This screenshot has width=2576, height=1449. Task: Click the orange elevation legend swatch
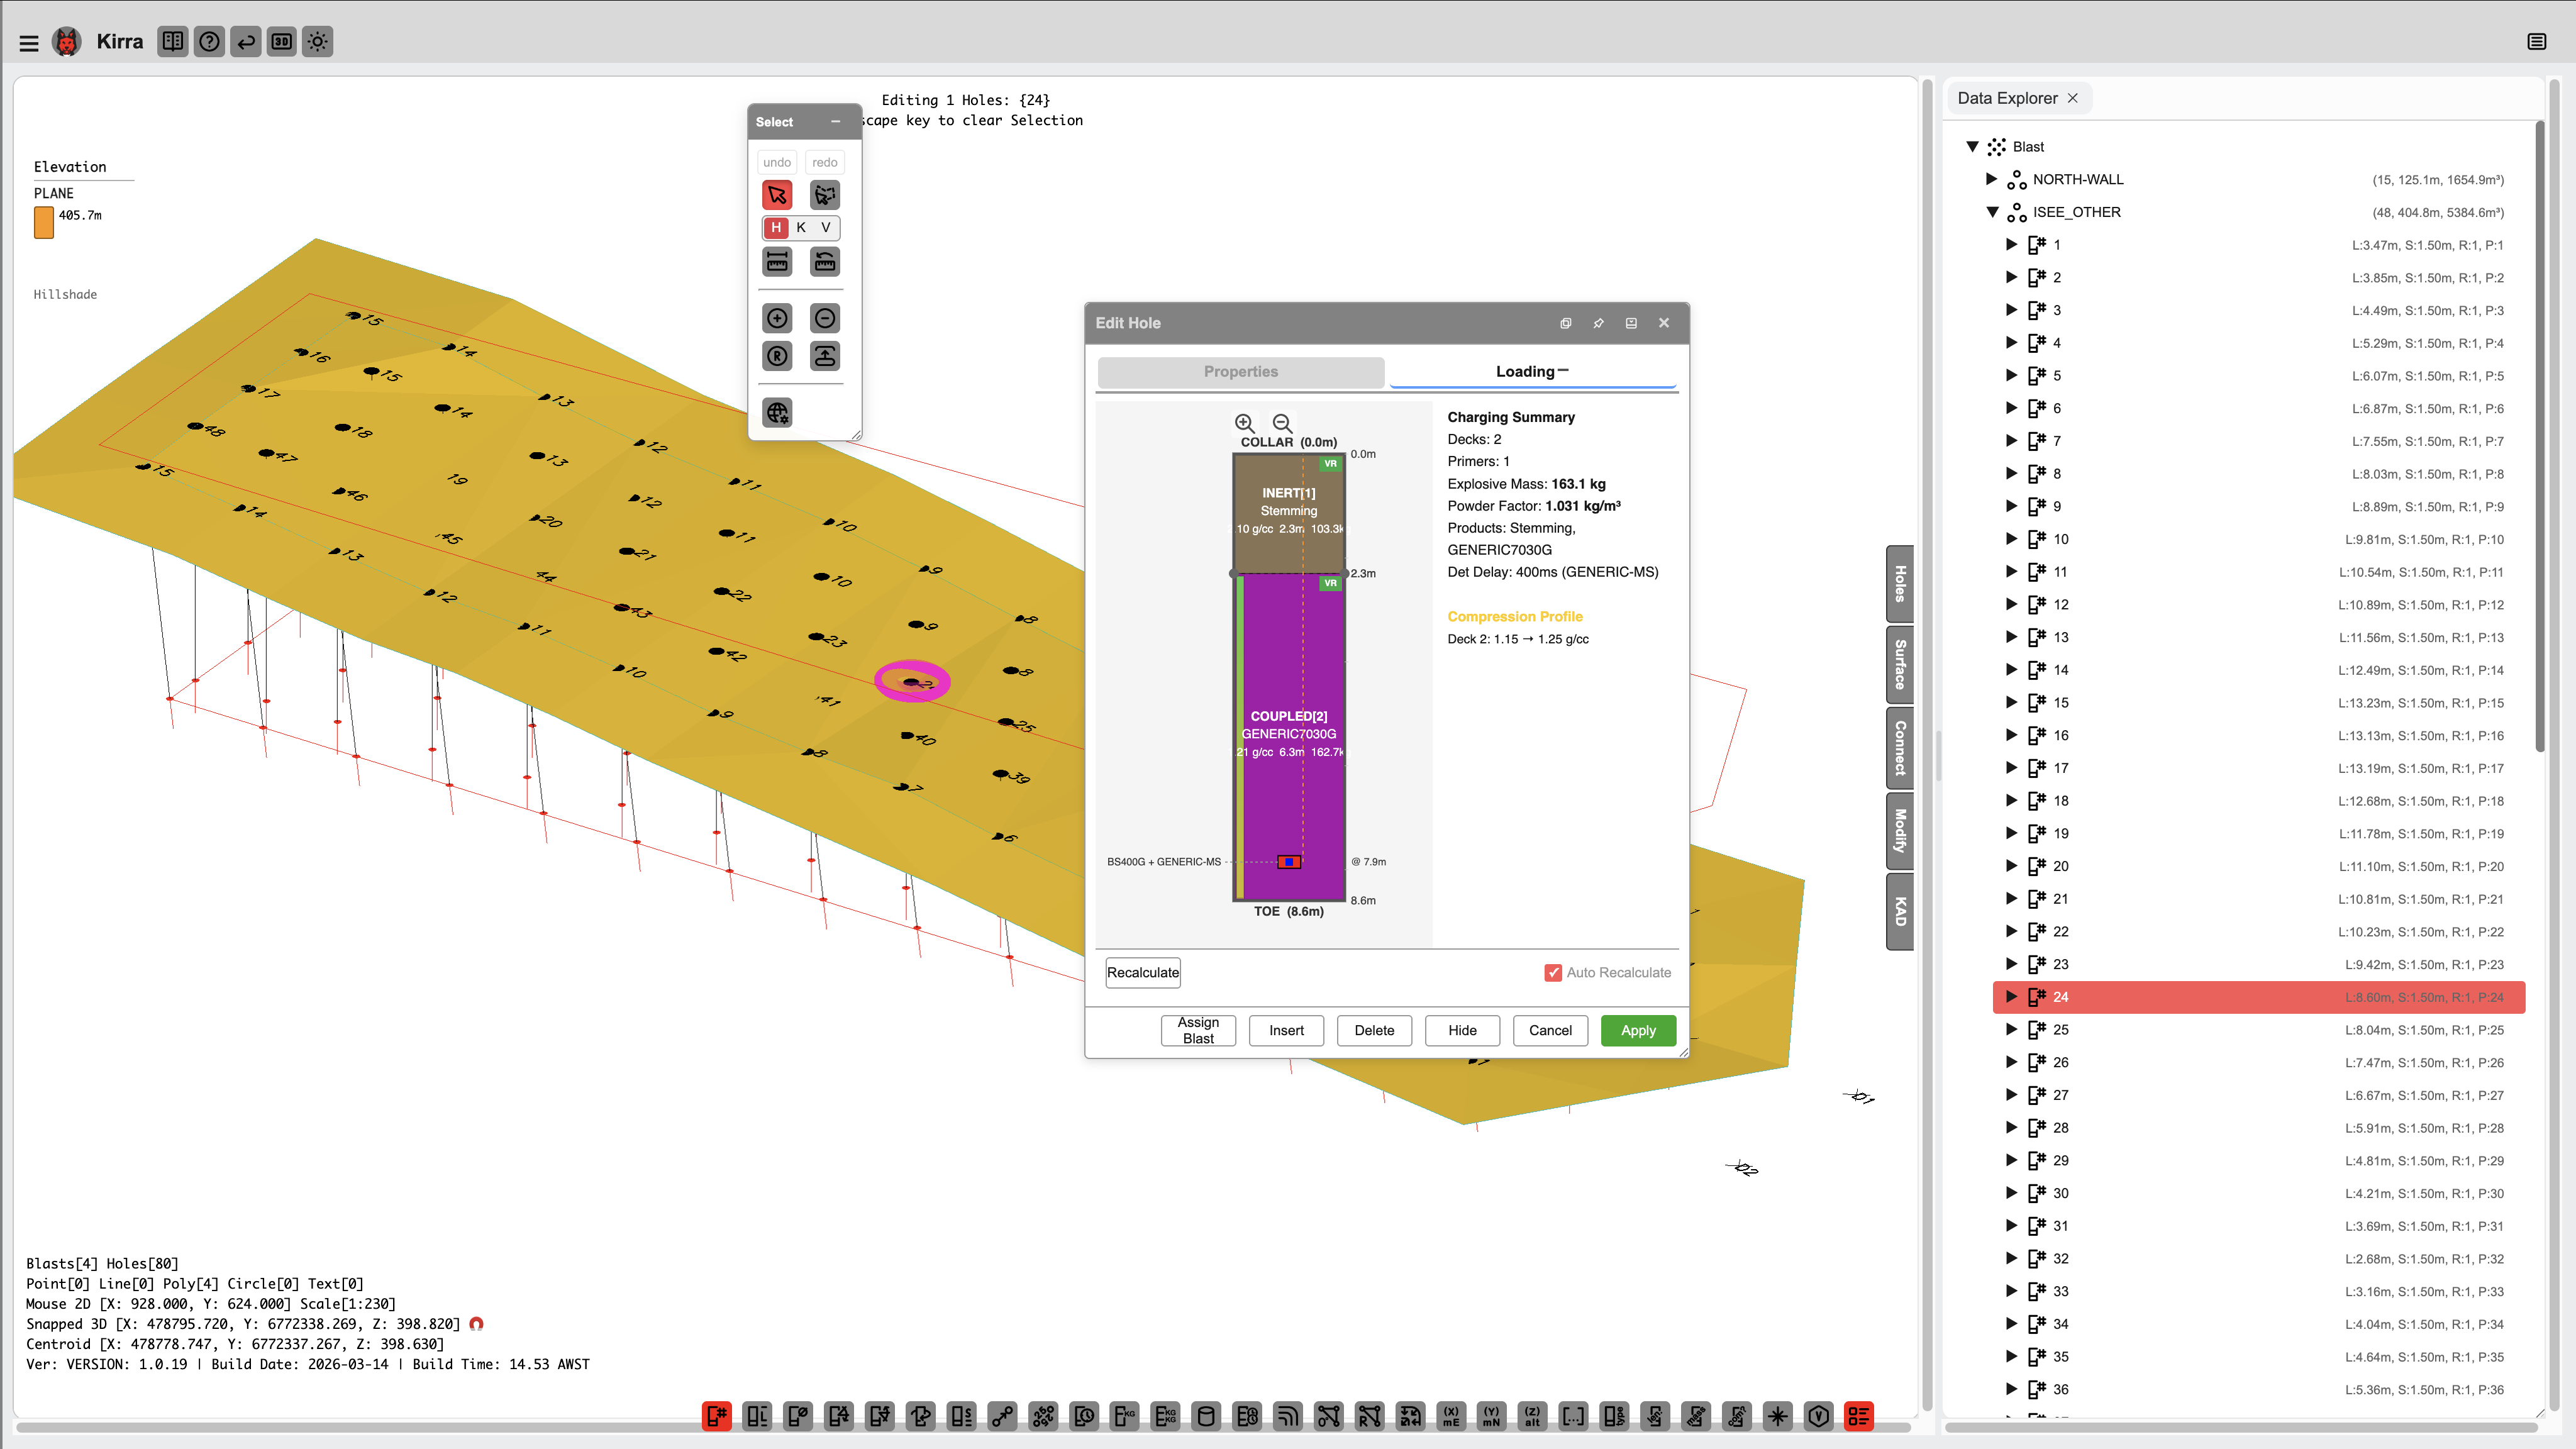[44, 222]
